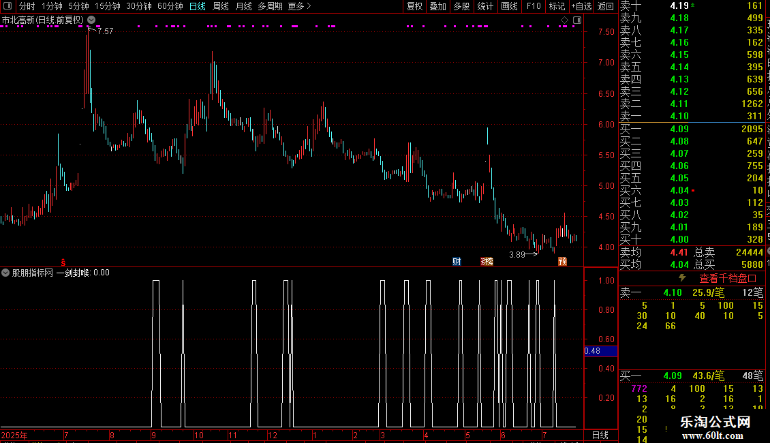
Task: Open the stock name dropdown arrow
Action: pyautogui.click(x=91, y=20)
